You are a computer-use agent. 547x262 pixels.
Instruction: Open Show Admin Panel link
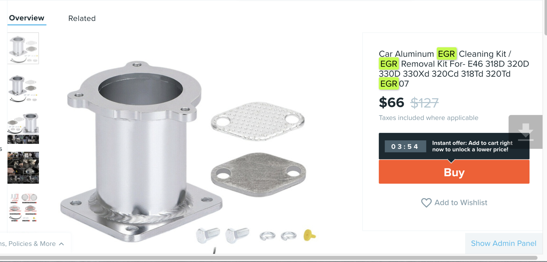pyautogui.click(x=503, y=243)
